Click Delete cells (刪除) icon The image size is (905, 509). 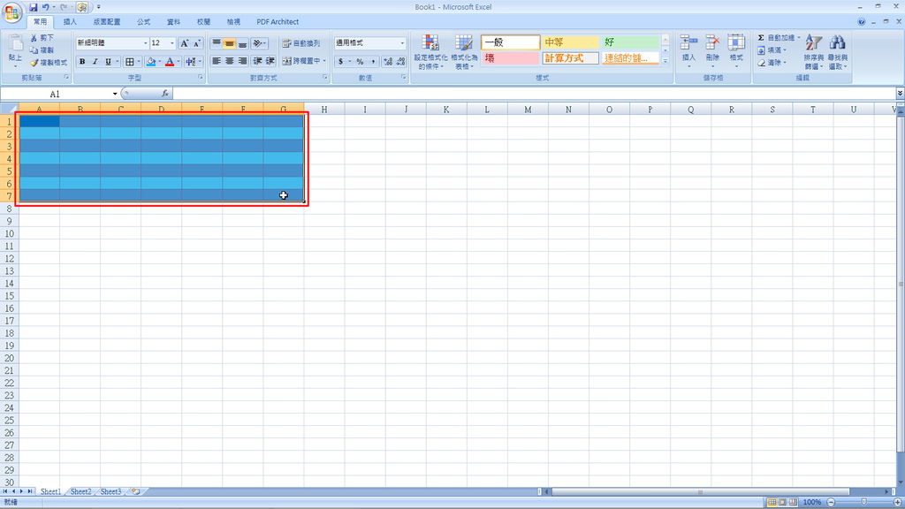[713, 43]
